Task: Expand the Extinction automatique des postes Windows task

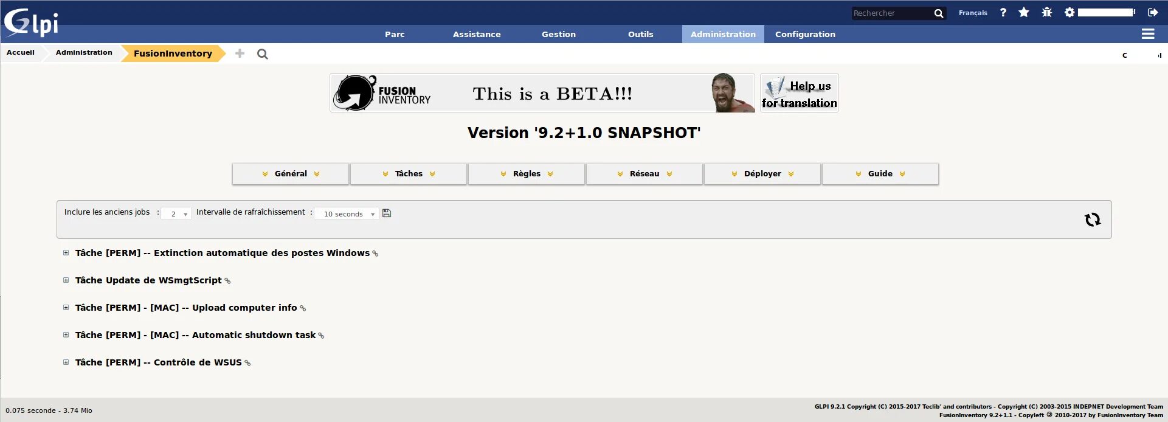Action: click(66, 253)
